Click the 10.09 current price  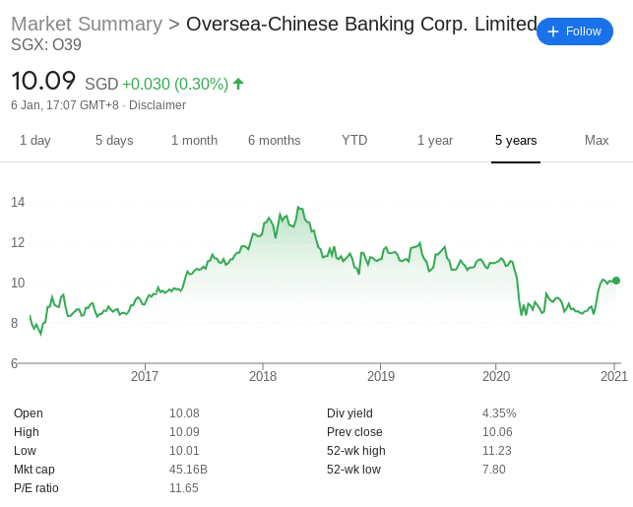(43, 81)
